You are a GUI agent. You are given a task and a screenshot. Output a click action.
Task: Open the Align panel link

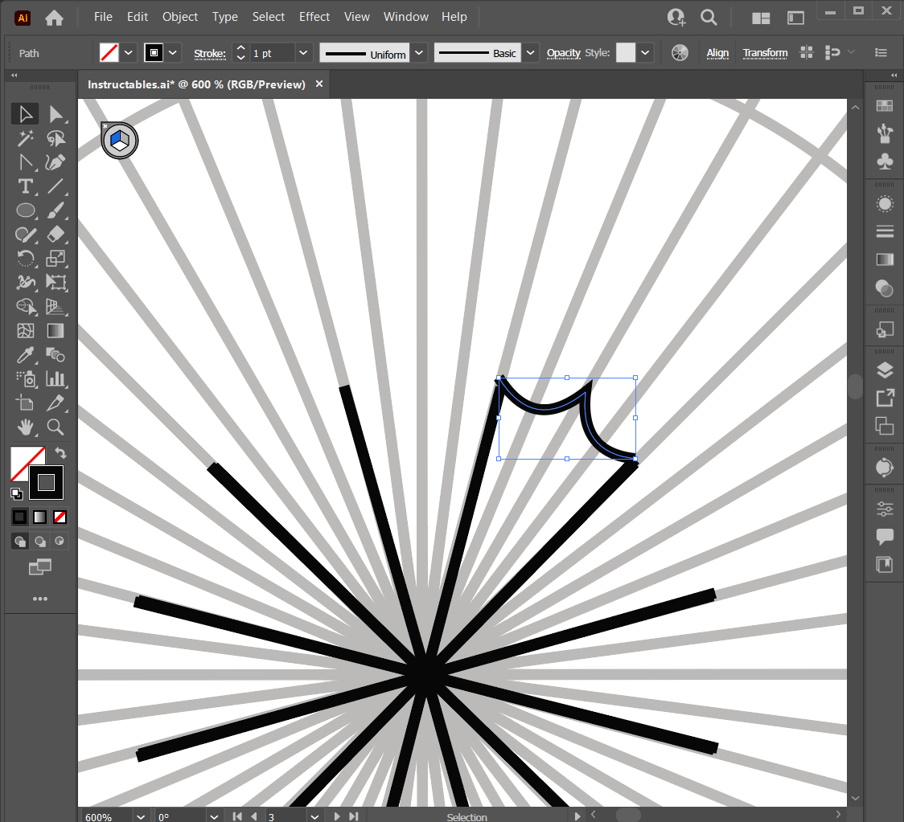click(x=717, y=53)
